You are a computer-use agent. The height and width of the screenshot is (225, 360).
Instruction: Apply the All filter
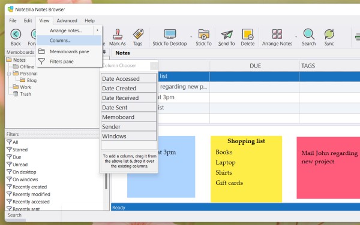(13, 142)
